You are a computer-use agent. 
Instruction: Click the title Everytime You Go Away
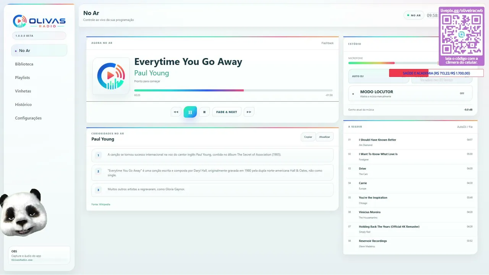pyautogui.click(x=188, y=62)
